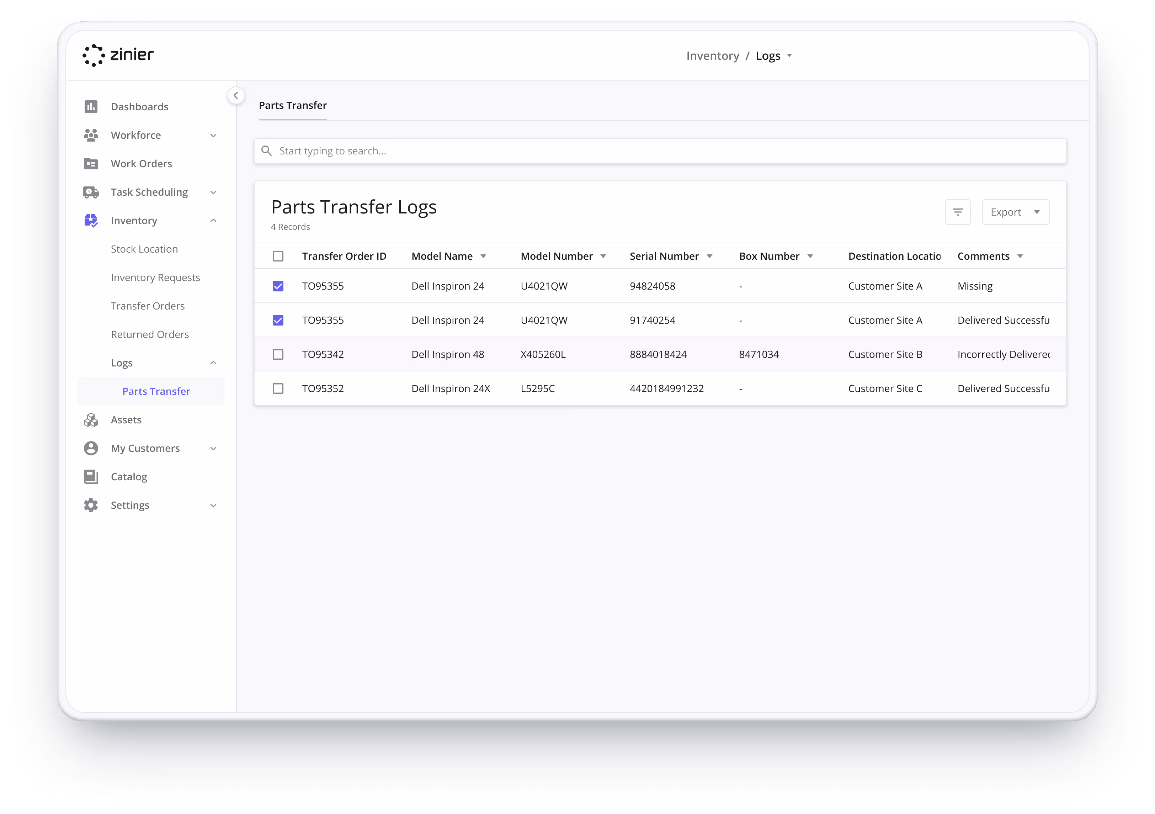Open the Export dropdown
The height and width of the screenshot is (814, 1155).
1015,212
